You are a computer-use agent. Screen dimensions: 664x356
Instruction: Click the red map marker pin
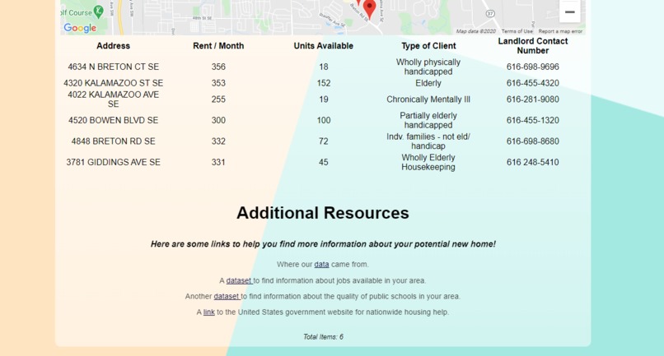point(369,8)
